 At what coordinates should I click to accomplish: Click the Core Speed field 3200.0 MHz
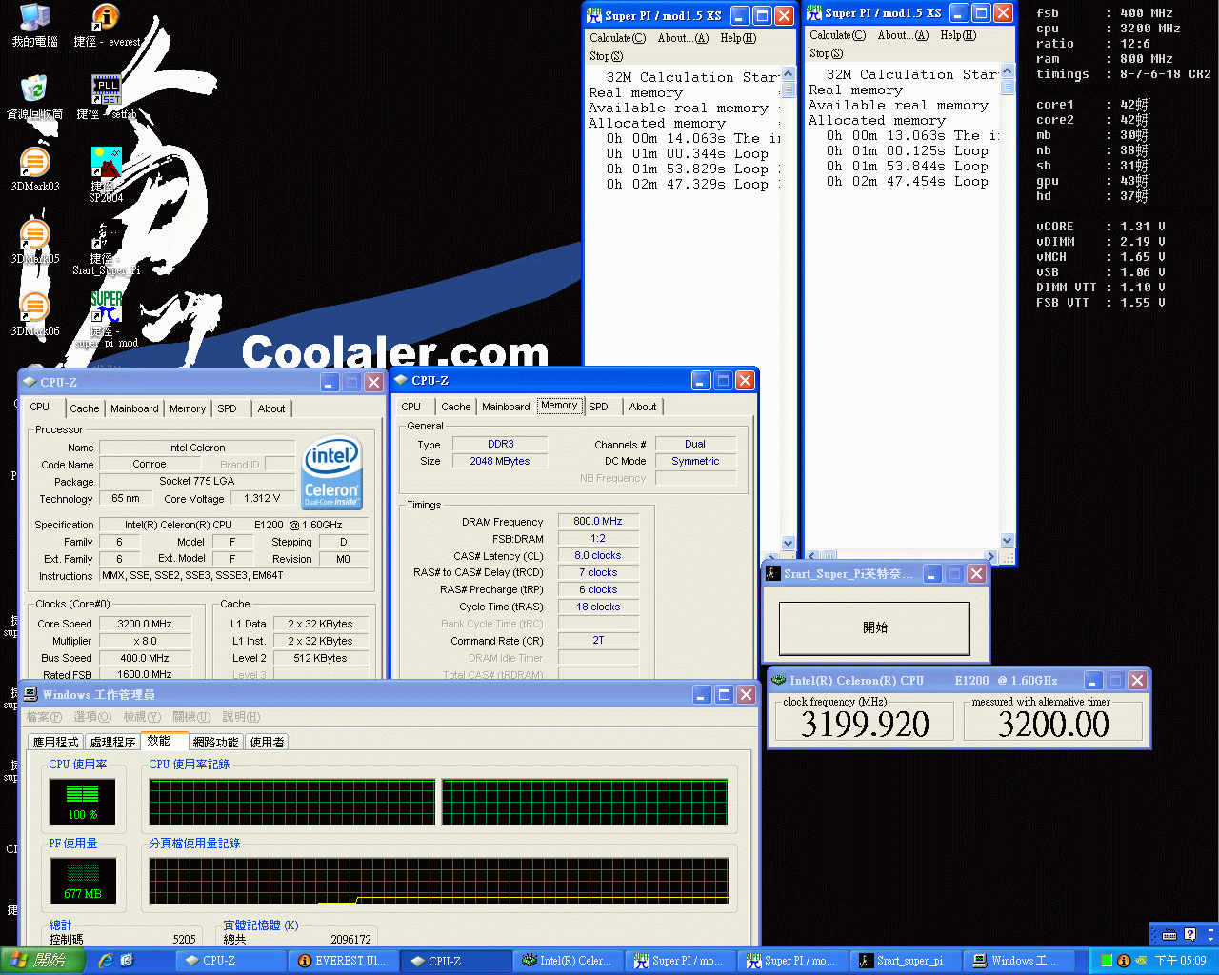click(x=145, y=625)
